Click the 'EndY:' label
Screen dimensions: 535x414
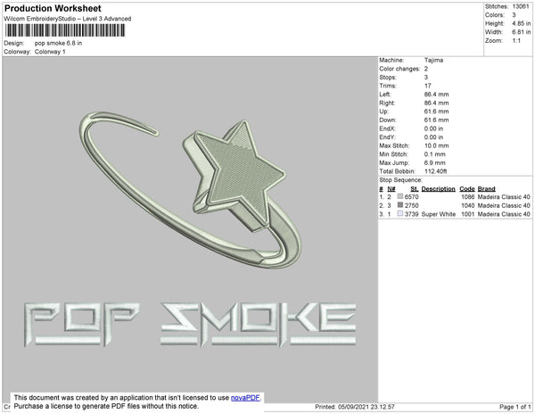click(387, 137)
